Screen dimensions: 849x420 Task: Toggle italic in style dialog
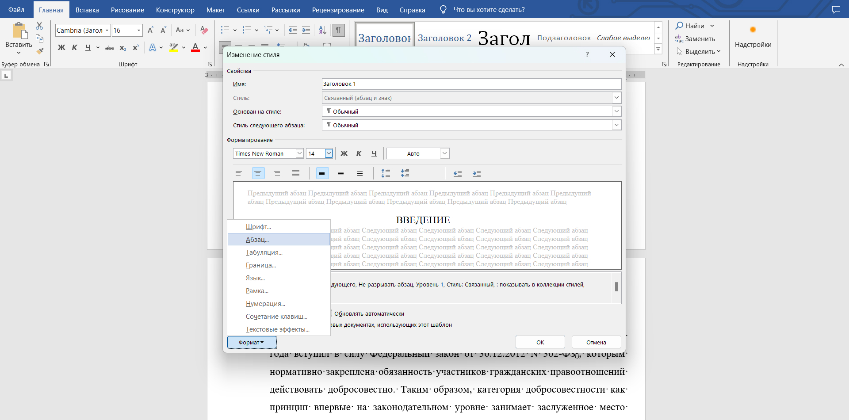click(359, 153)
